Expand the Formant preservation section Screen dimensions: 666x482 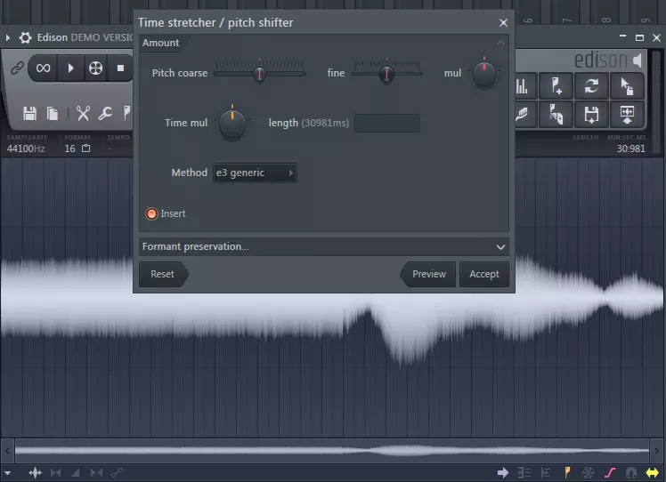tap(324, 246)
